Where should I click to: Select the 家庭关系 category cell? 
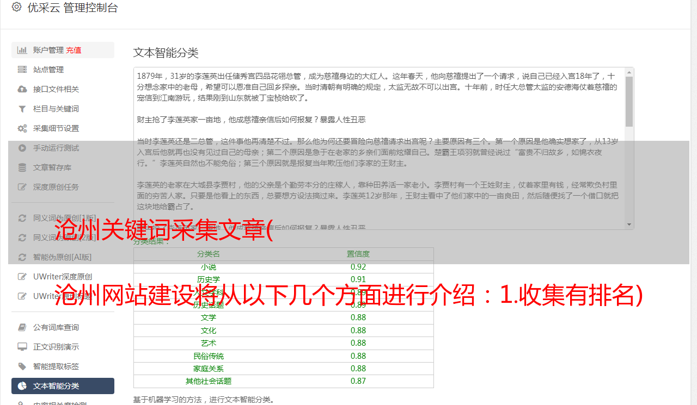point(209,369)
